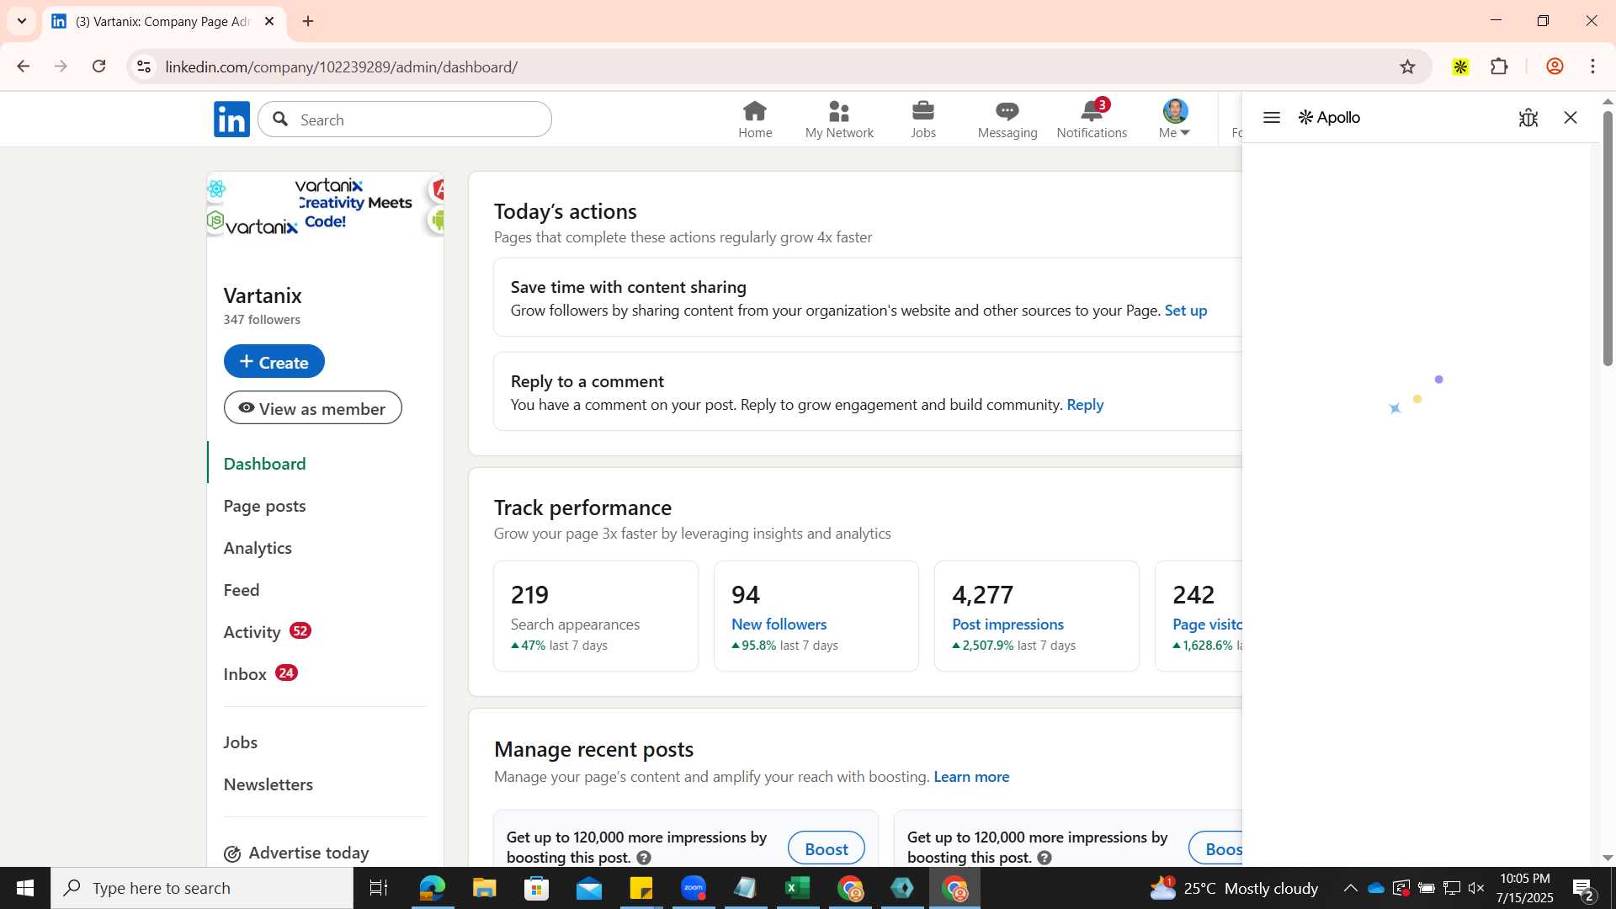1616x909 pixels.
Task: Open the Jobs briefcase icon
Action: [923, 120]
